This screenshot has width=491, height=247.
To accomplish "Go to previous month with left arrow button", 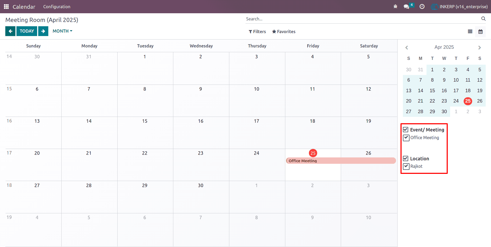I will (x=10, y=31).
